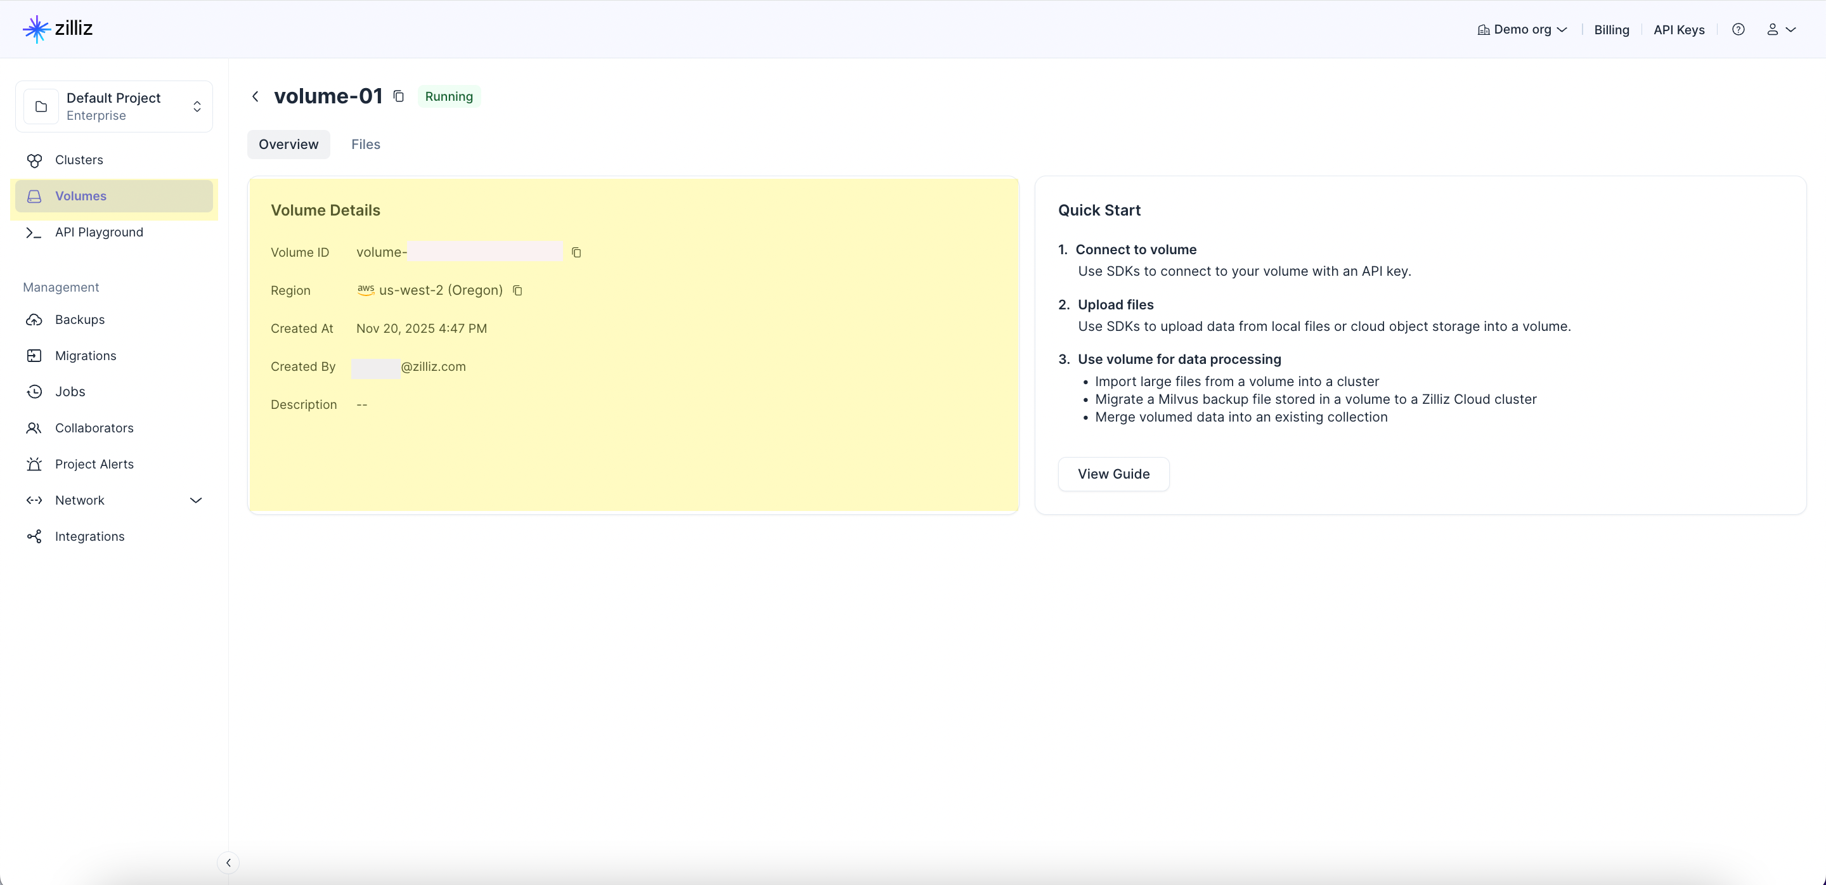Image resolution: width=1826 pixels, height=885 pixels.
Task: Copy the us-west-2 region value
Action: [517, 290]
